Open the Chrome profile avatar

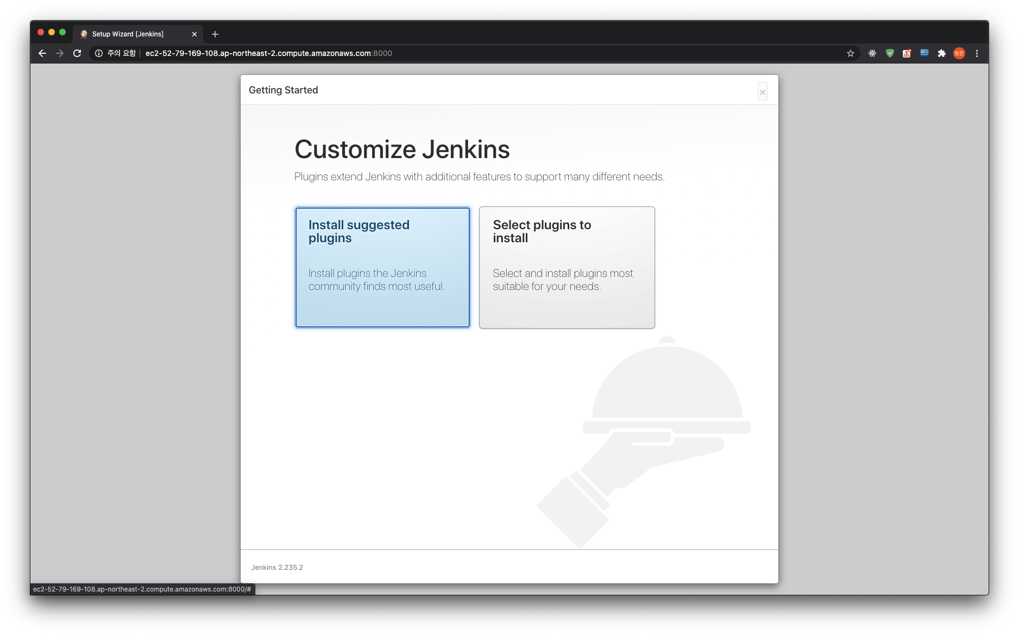coord(959,53)
